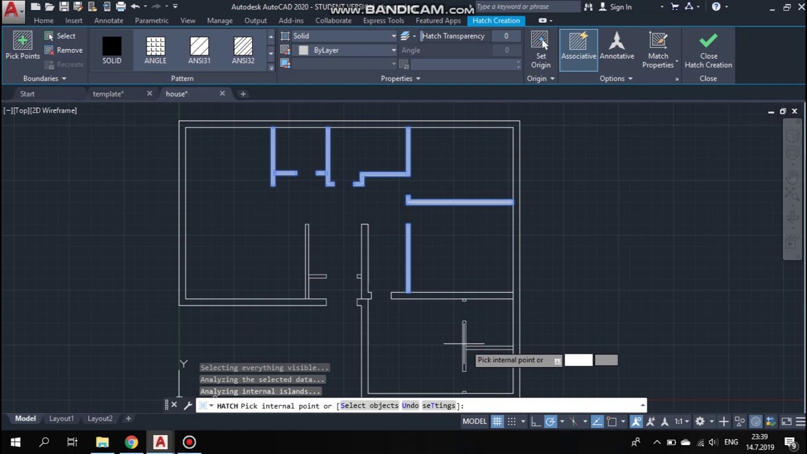
Task: Click the Workspace Switching gear icon
Action: click(700, 421)
